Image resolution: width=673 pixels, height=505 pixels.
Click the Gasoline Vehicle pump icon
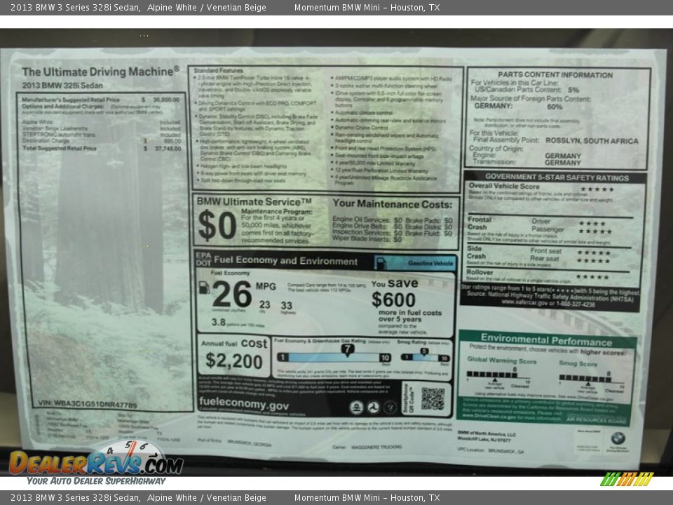381,263
